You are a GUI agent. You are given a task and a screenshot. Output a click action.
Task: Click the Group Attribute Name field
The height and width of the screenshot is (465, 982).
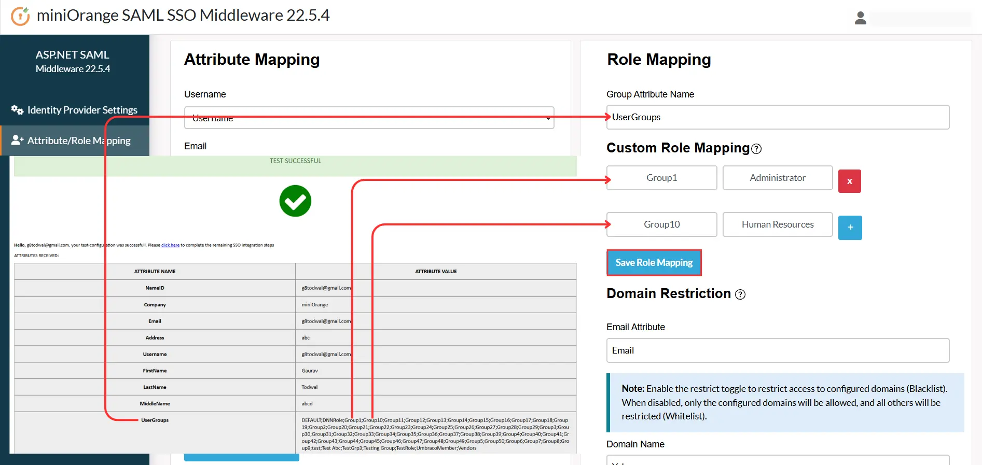778,117
